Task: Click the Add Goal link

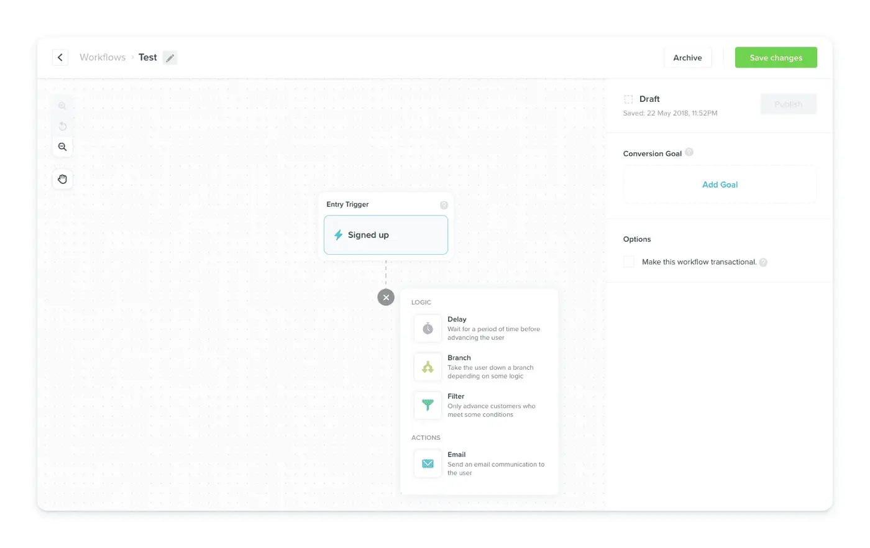Action: (720, 185)
